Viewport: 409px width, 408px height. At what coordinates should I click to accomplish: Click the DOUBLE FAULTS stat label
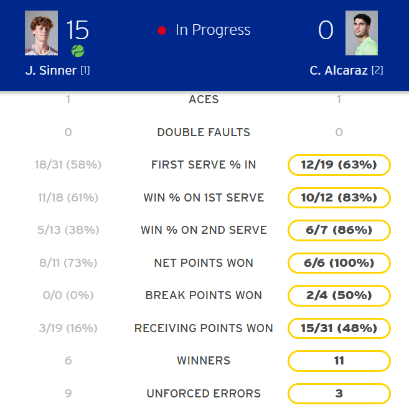pyautogui.click(x=204, y=132)
